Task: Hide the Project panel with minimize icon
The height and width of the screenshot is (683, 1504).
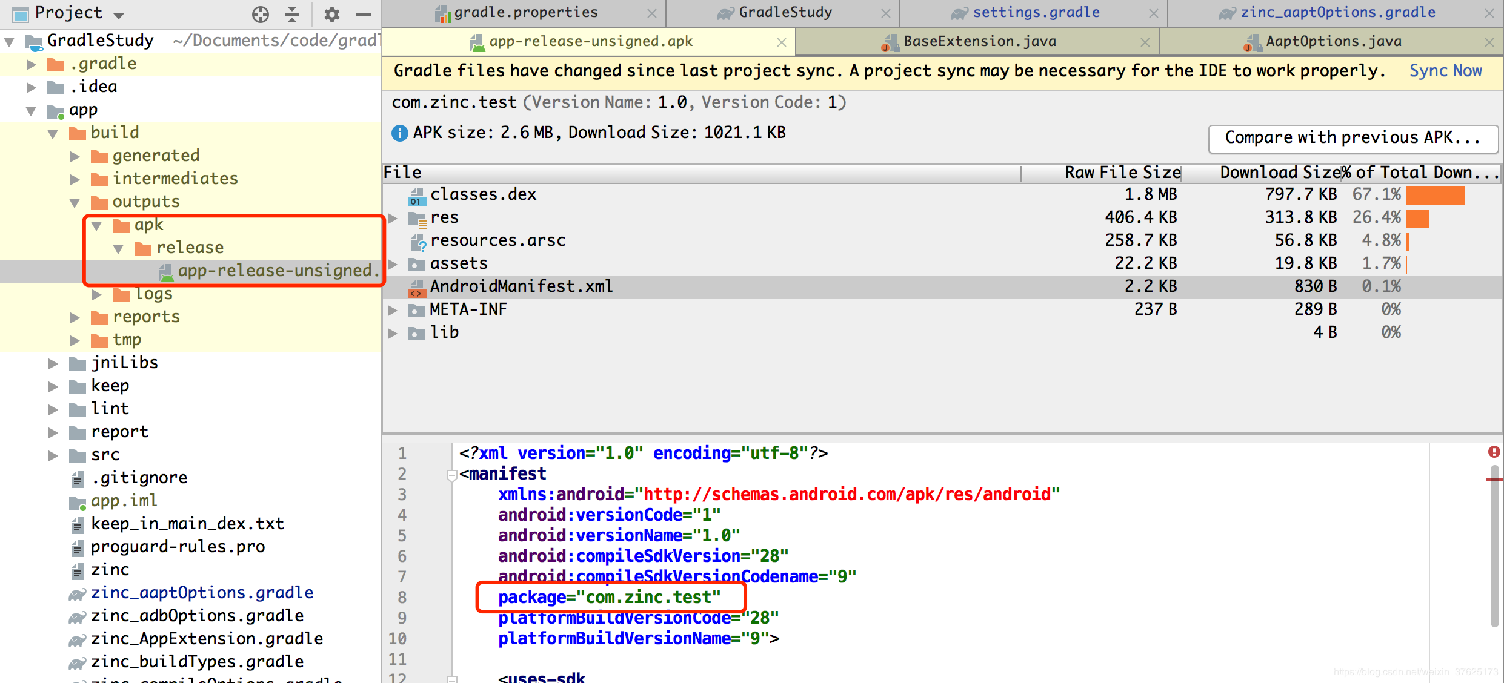Action: 364,14
